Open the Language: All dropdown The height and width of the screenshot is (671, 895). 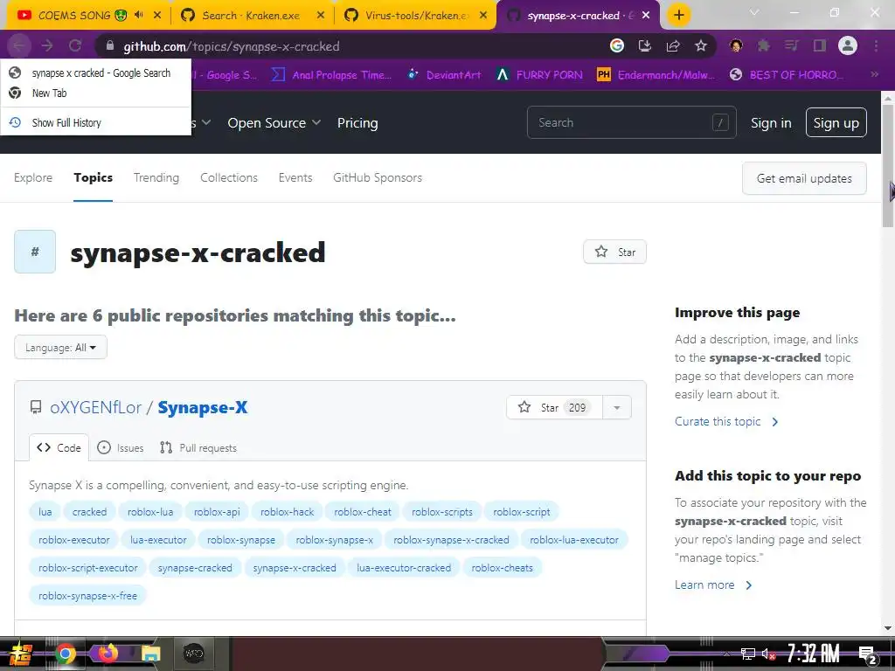[x=60, y=347]
